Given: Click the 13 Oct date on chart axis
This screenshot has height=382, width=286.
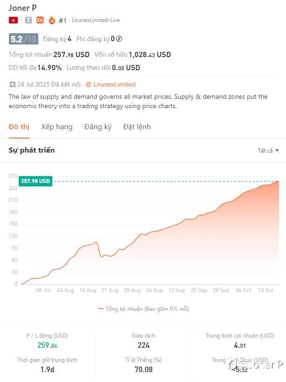Looking at the screenshot, I should coord(265,290).
